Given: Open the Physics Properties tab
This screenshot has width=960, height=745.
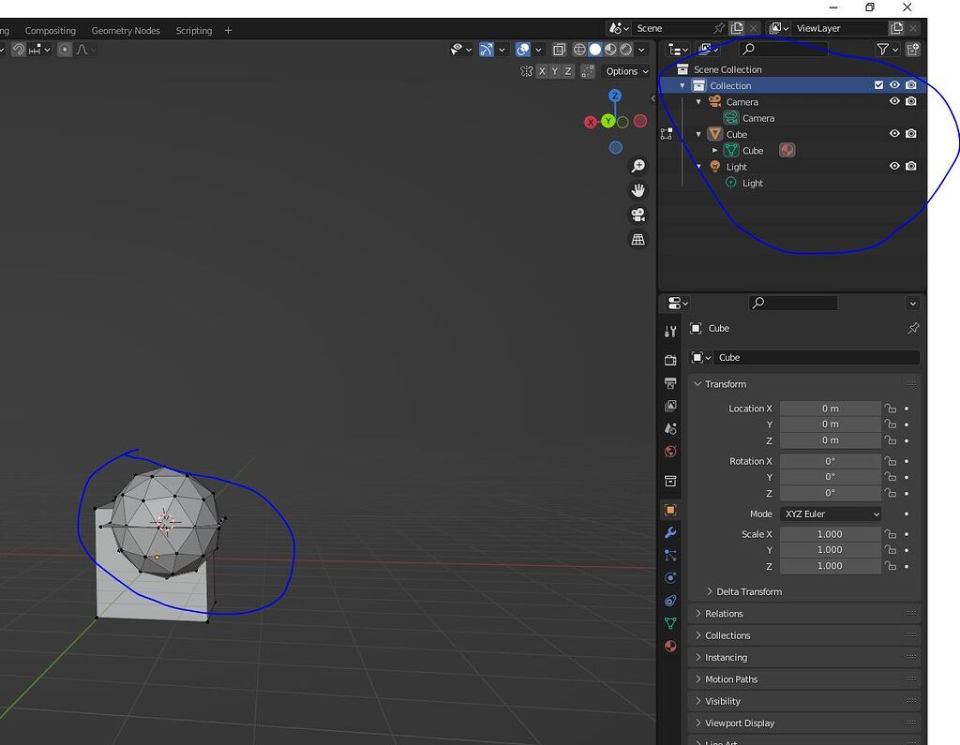Looking at the screenshot, I should coord(670,578).
